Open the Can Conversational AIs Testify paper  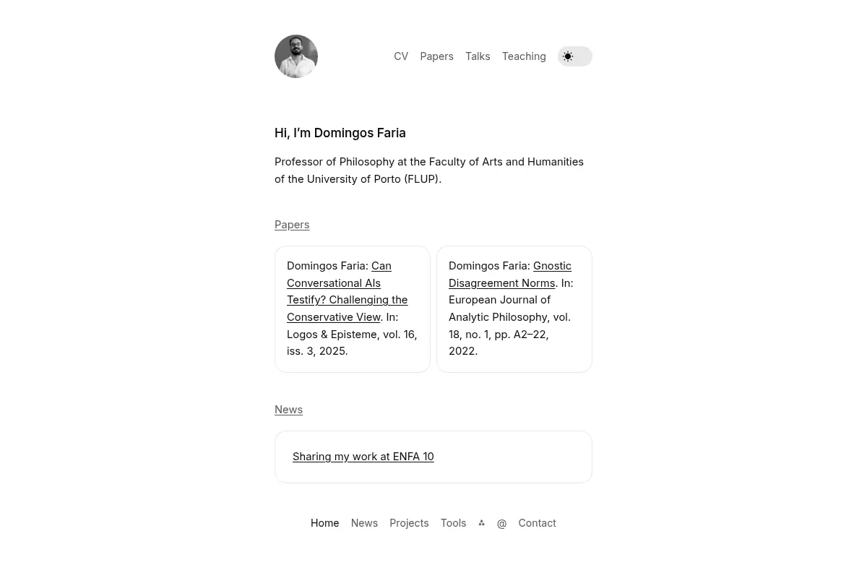pos(347,291)
